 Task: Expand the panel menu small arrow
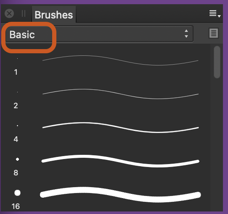219,16
